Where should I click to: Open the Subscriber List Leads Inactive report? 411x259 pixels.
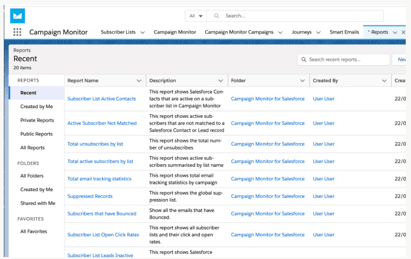click(100, 255)
